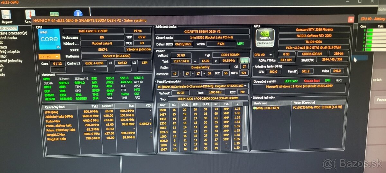The height and width of the screenshot is (173, 386).
Task: Select the 'kové jednotky' disk drives tree entry
Action: point(11,61)
